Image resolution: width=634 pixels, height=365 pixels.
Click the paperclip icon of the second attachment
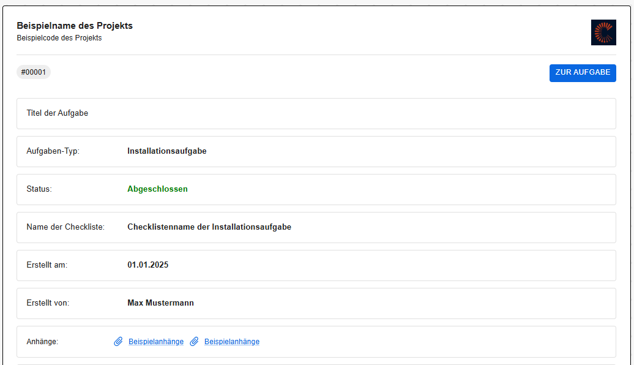pos(194,342)
